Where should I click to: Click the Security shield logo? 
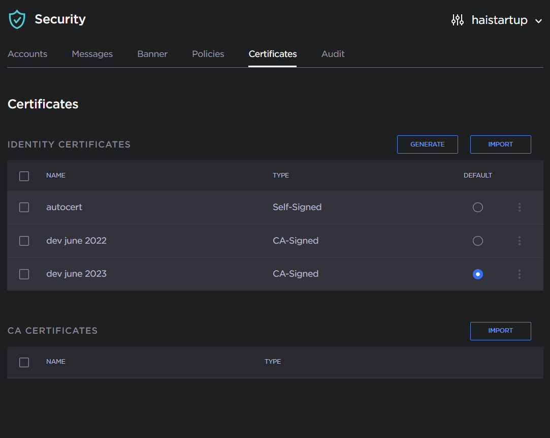pos(17,19)
